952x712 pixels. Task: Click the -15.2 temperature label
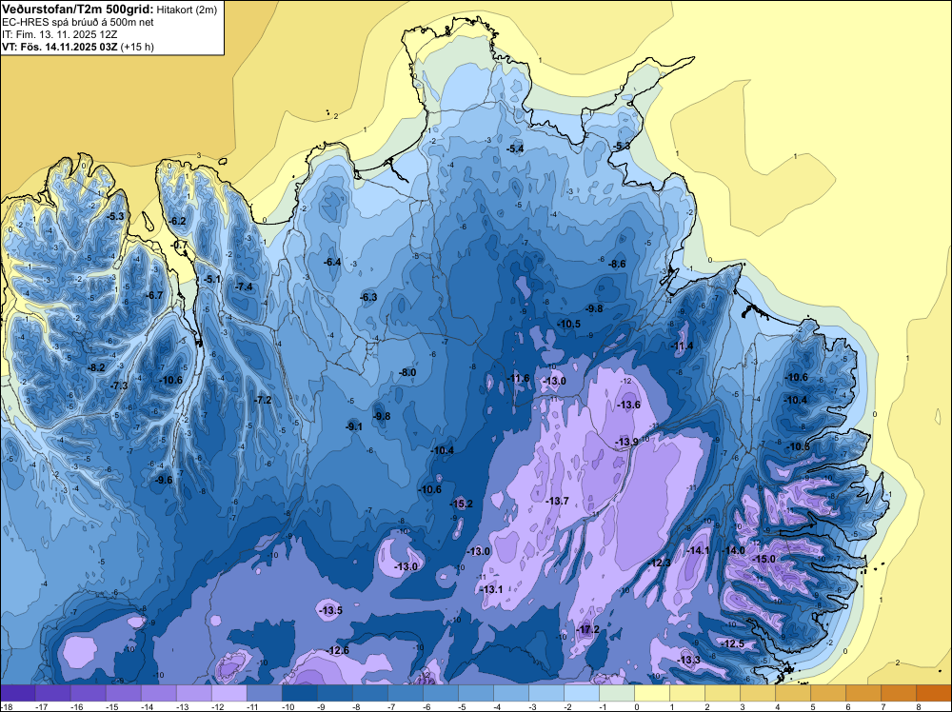tap(461, 504)
